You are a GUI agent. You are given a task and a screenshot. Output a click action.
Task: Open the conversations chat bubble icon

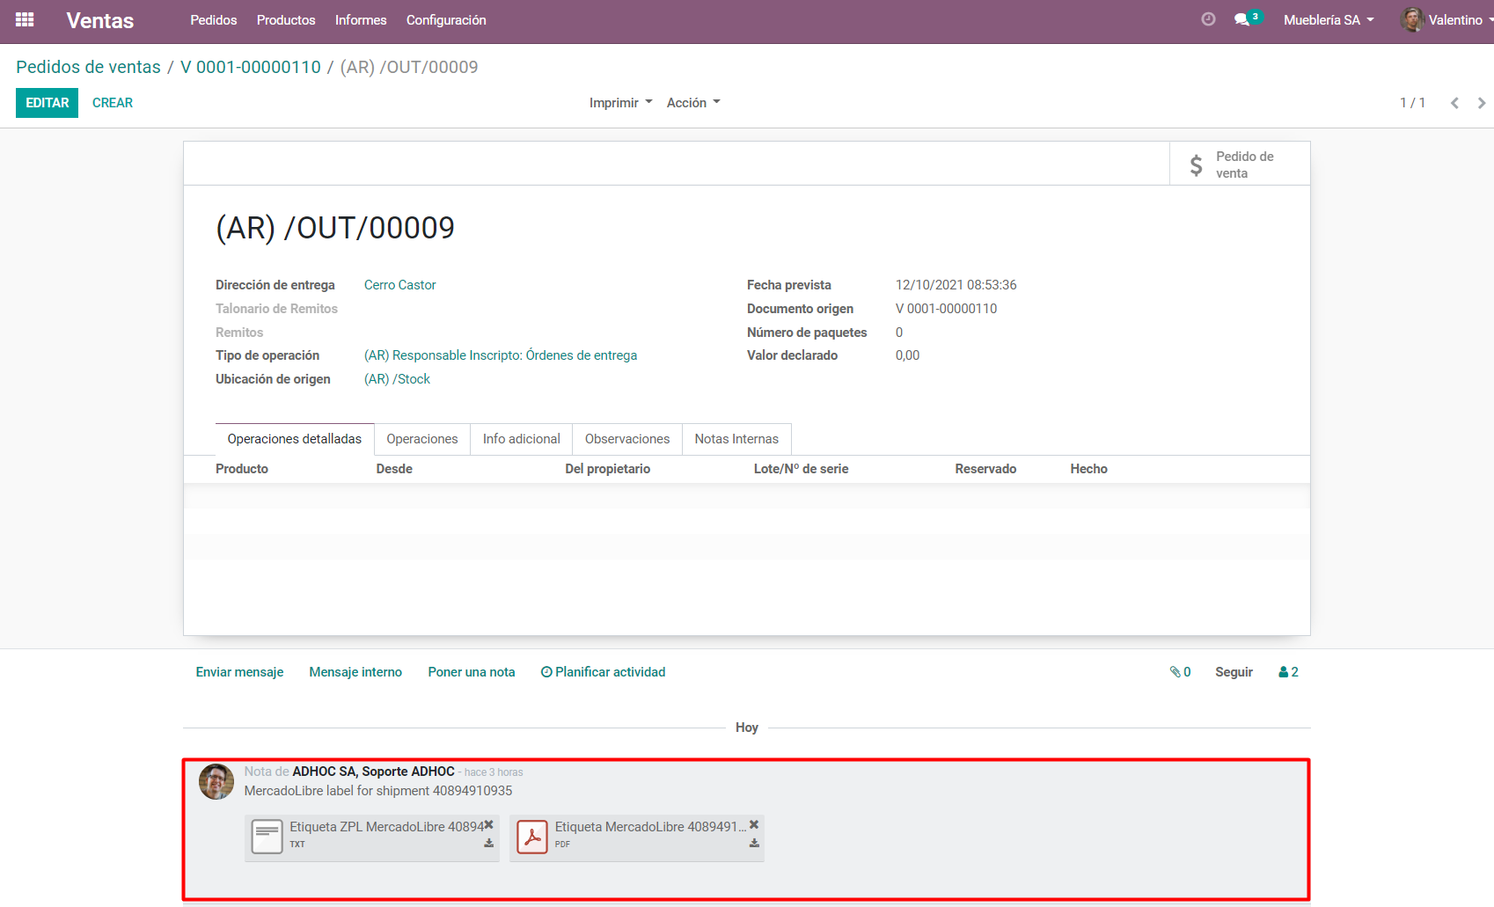(1241, 19)
